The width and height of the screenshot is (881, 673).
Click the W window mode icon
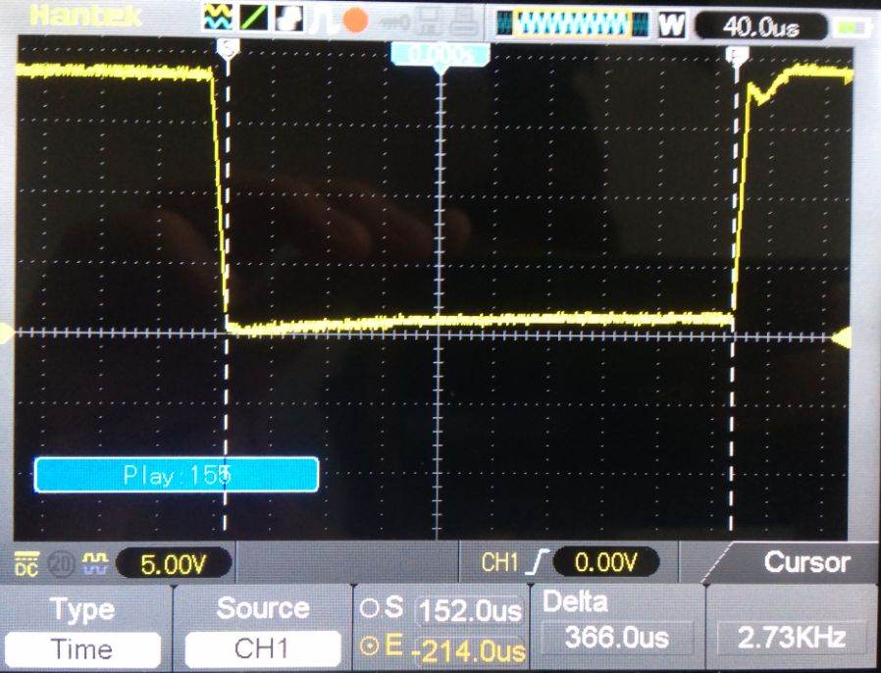coord(671,26)
